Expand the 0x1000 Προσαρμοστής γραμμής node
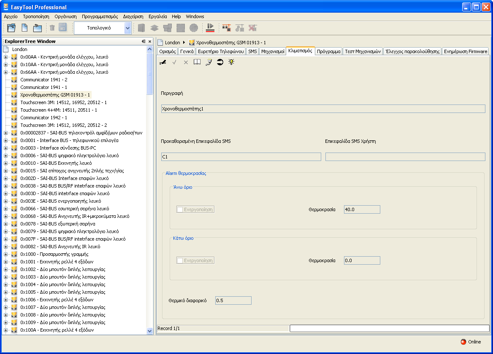 point(5,254)
